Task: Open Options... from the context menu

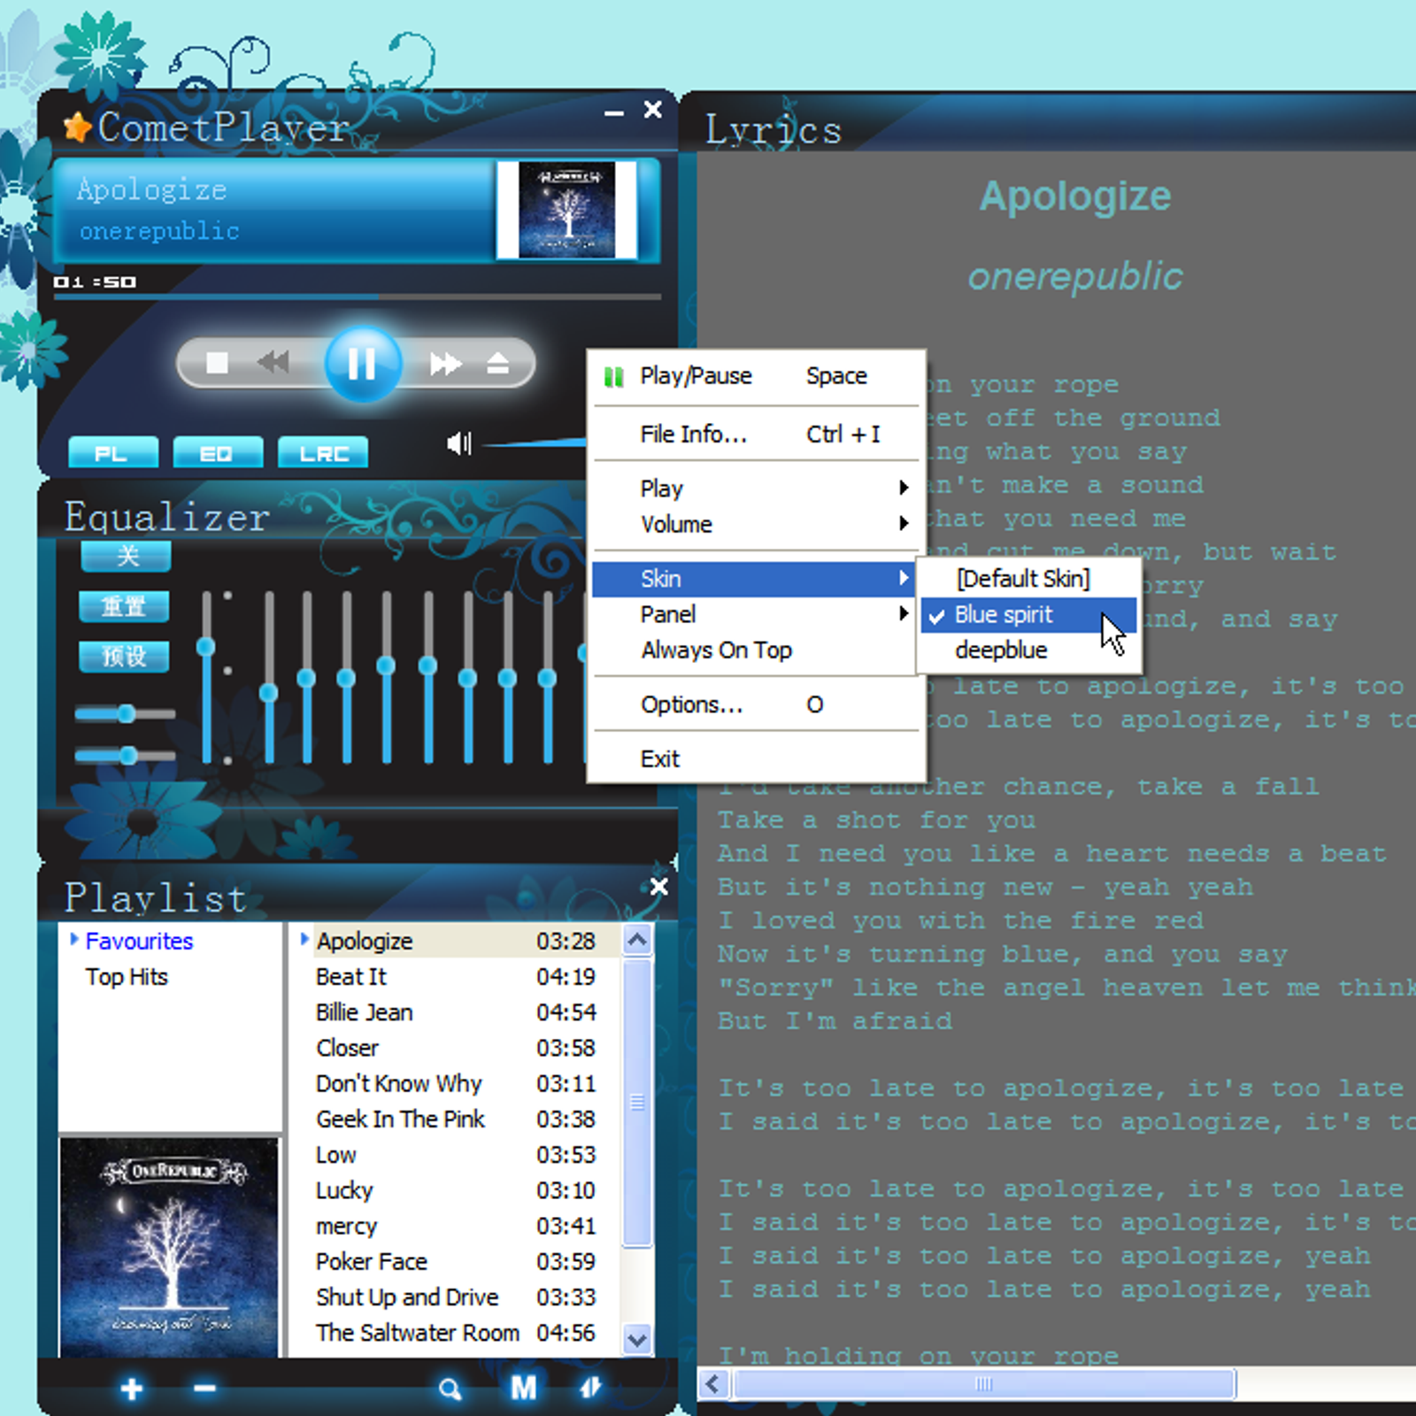Action: coord(757,705)
